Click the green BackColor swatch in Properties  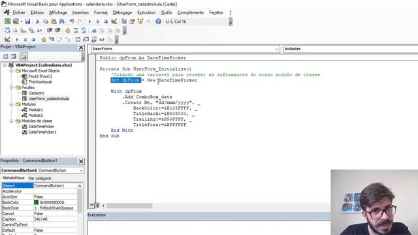coord(37,202)
